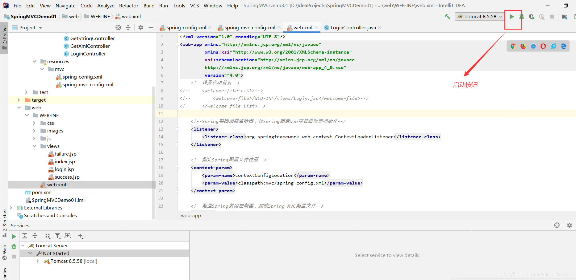Open page in Safari browser

tap(533, 46)
